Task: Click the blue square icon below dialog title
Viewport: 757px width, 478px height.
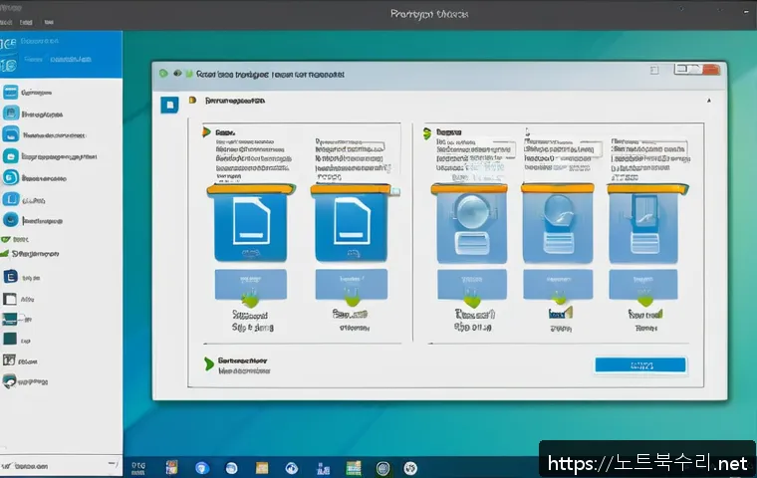Action: click(169, 103)
